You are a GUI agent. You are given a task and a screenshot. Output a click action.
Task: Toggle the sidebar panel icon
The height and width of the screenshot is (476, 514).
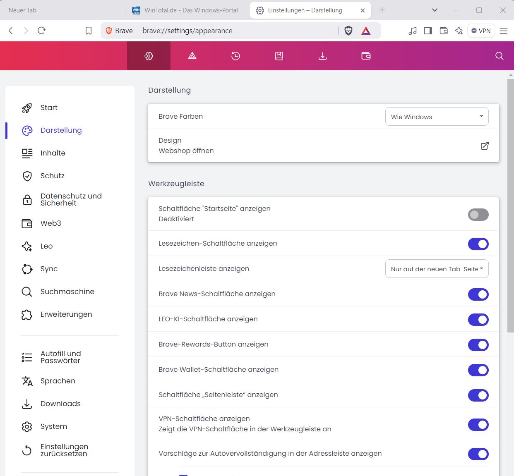click(428, 31)
